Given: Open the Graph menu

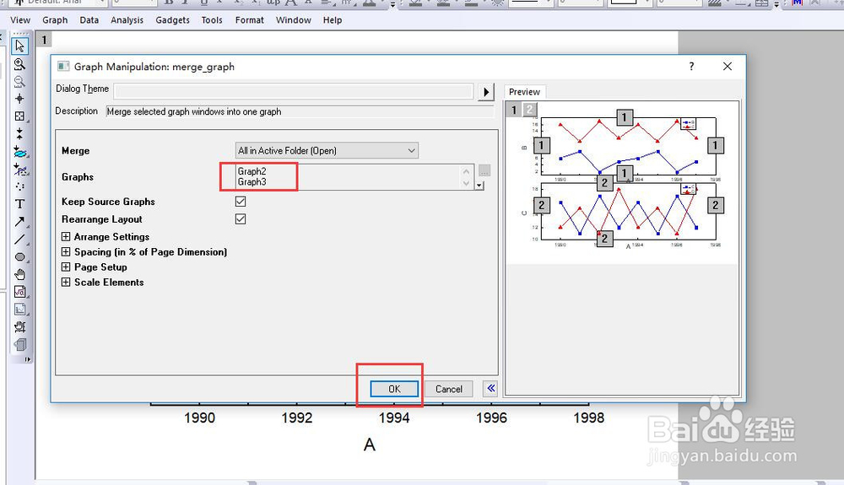Looking at the screenshot, I should pyautogui.click(x=55, y=20).
